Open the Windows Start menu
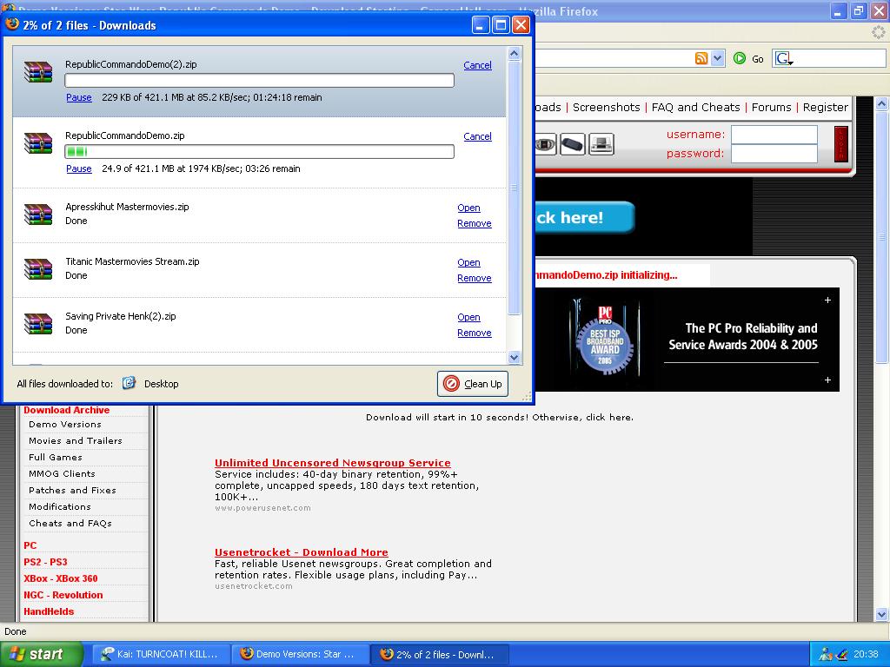Viewport: 890px width, 667px height. [41, 654]
